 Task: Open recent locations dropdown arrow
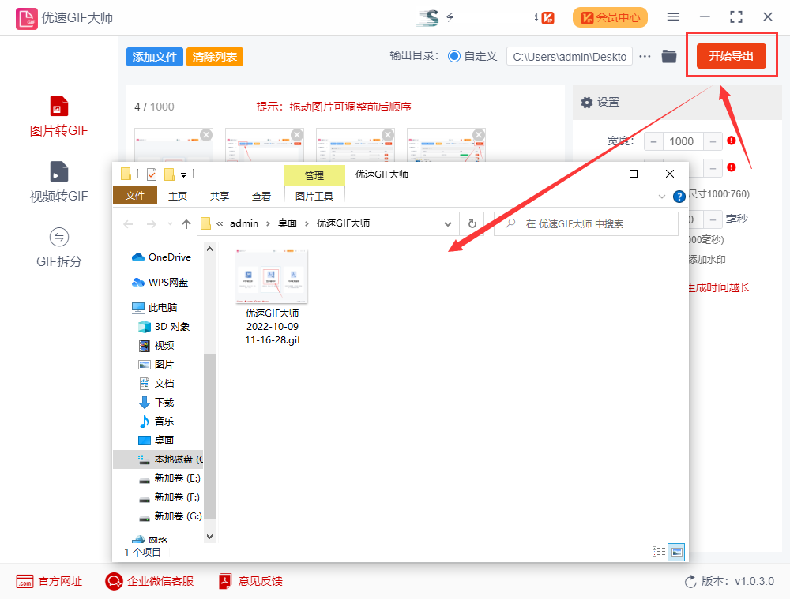170,224
